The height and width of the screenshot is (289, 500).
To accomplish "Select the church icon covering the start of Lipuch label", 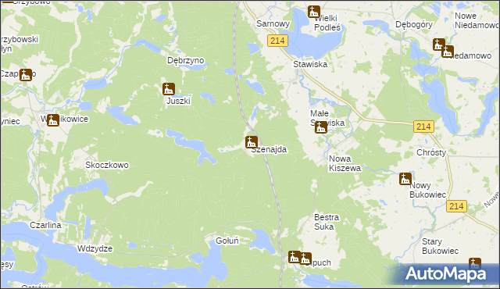I will point(305,259).
